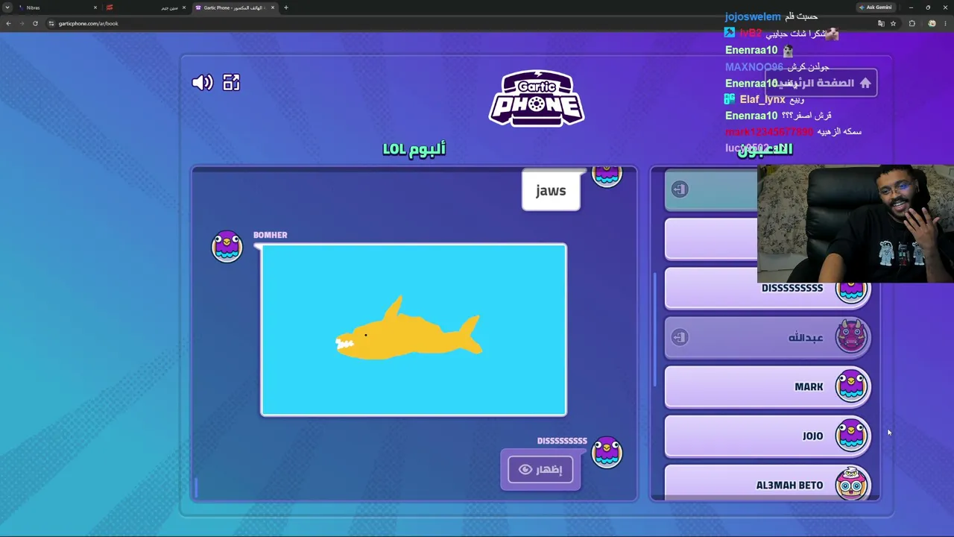Reload the current page

coord(35,23)
